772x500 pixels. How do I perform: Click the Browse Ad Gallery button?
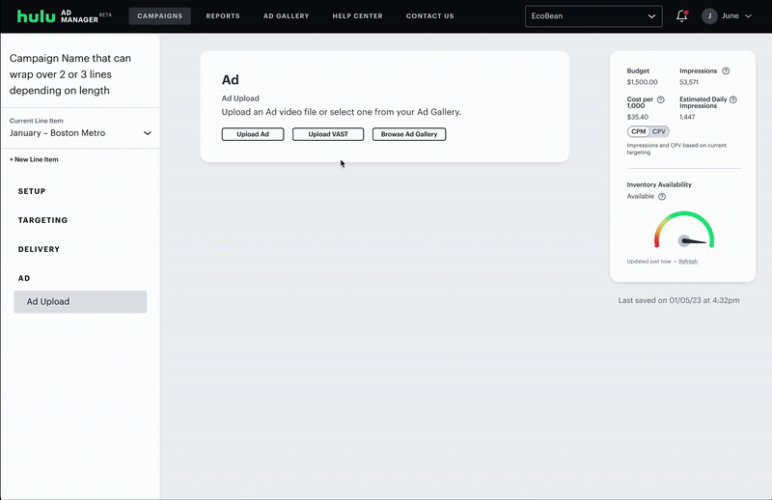pyautogui.click(x=409, y=134)
